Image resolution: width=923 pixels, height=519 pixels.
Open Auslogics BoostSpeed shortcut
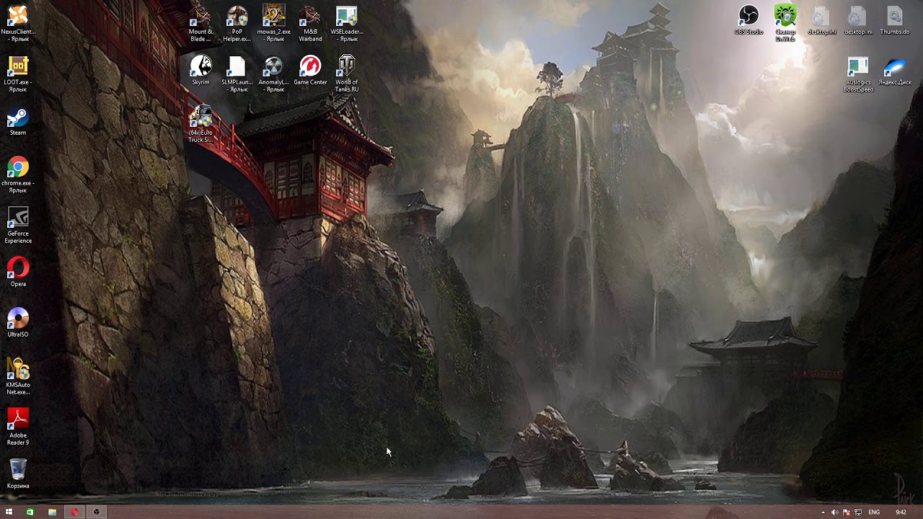(858, 74)
